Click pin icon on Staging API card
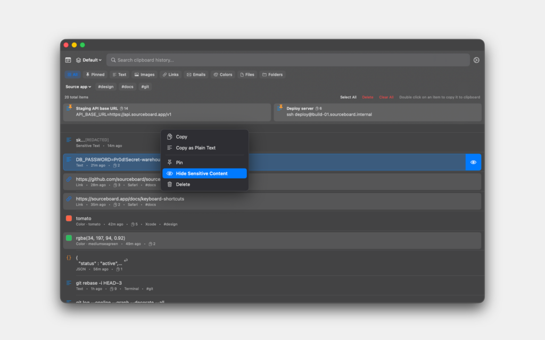 tap(70, 107)
